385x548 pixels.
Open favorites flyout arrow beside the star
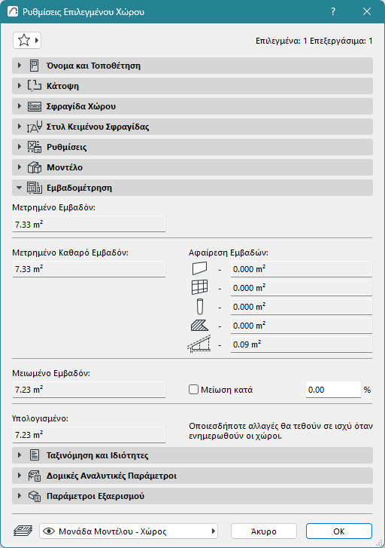point(38,40)
